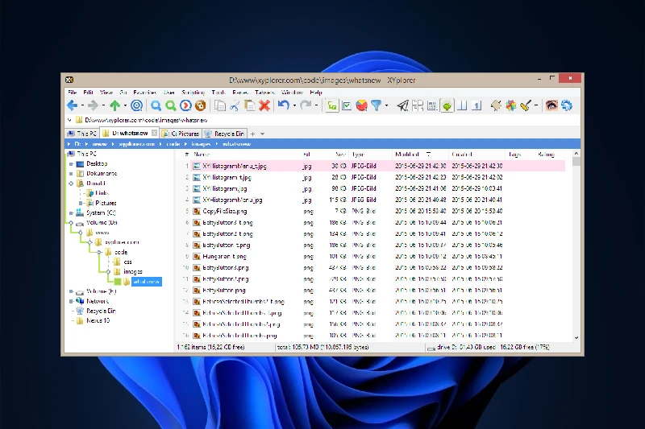The width and height of the screenshot is (645, 429).
Task: Open the Window menu
Action: pos(292,93)
